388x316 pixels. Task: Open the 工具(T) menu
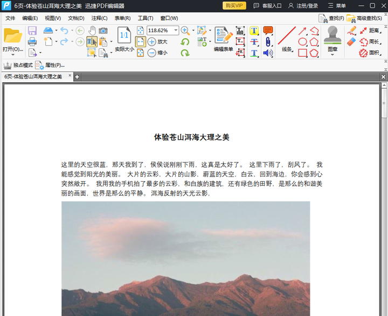145,18
